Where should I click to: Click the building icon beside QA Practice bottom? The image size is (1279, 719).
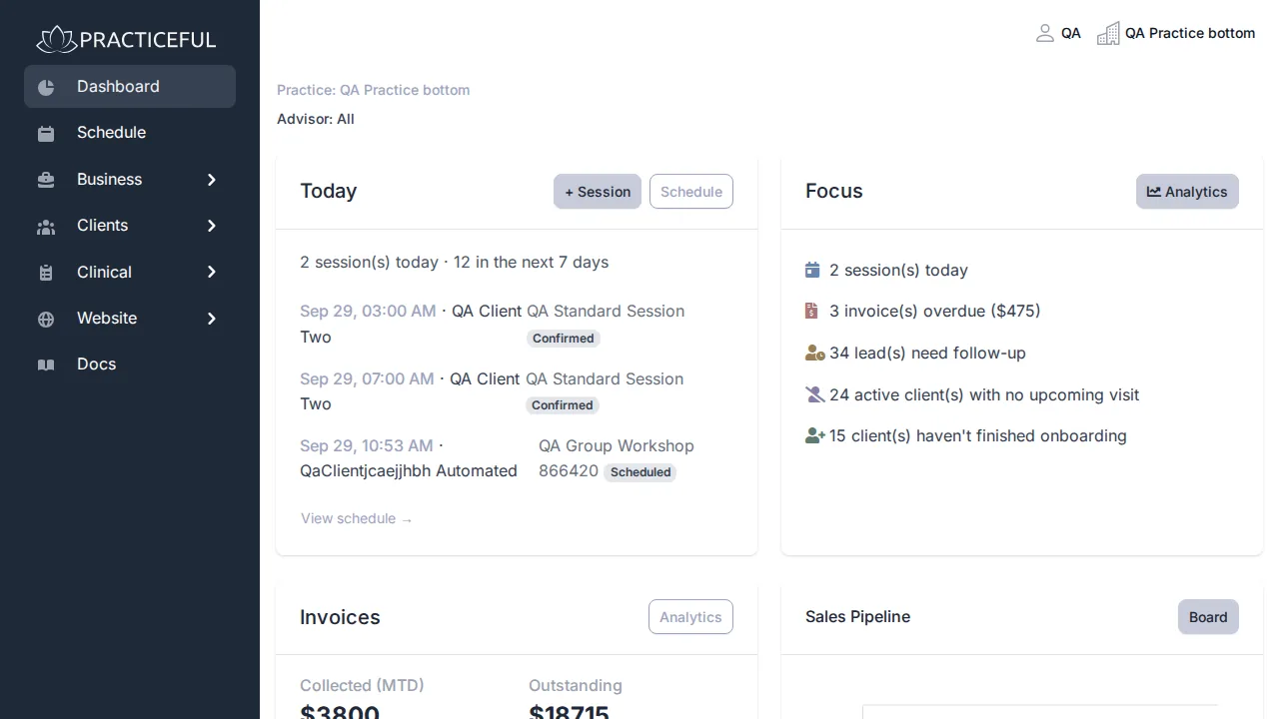(x=1108, y=33)
